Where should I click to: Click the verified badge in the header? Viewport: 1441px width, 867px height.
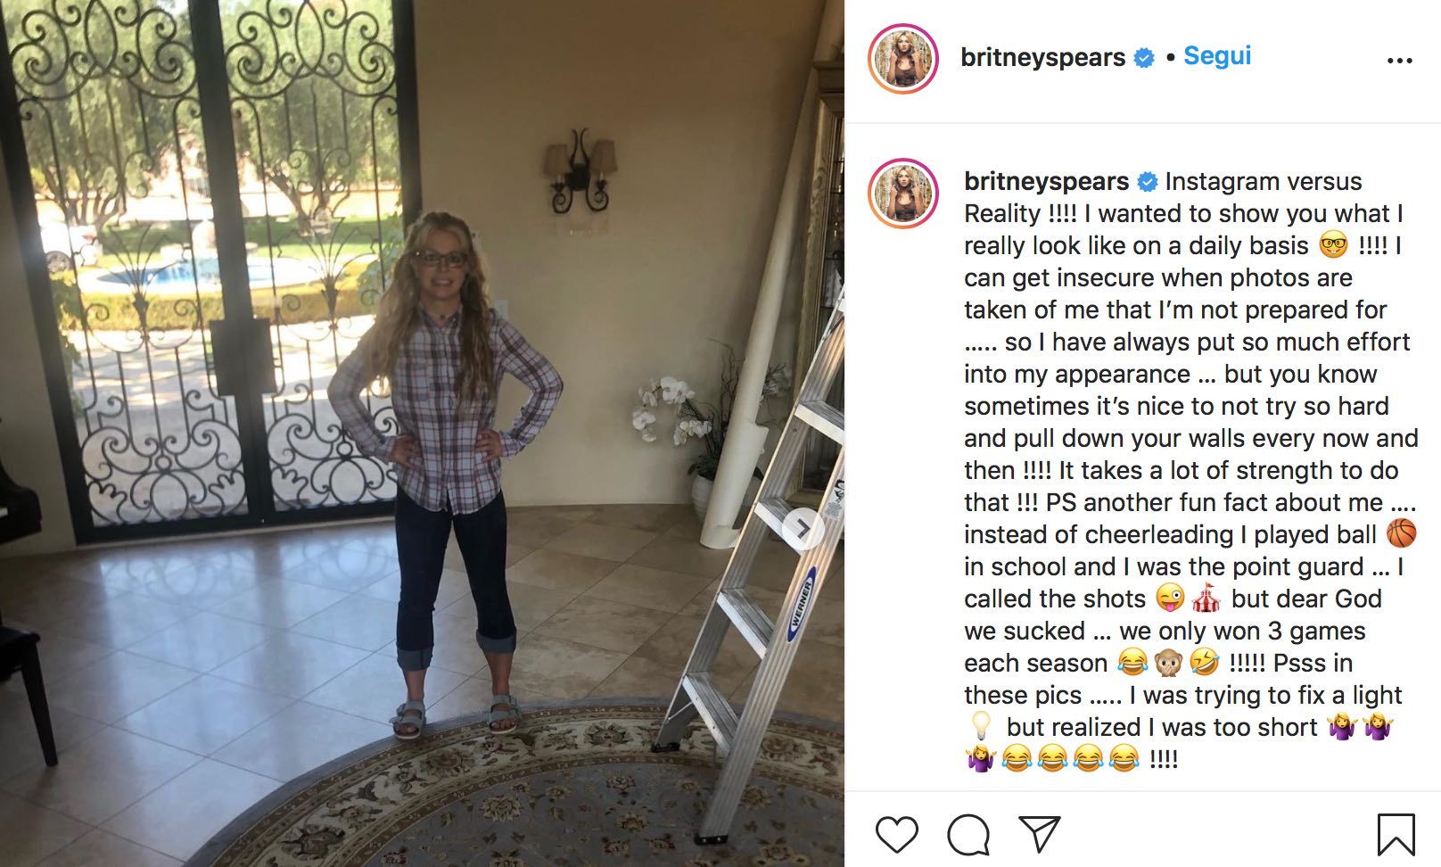pos(1144,58)
